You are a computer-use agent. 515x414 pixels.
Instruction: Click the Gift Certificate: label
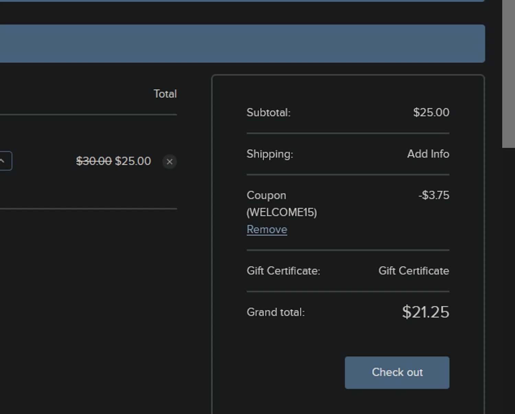[283, 271]
